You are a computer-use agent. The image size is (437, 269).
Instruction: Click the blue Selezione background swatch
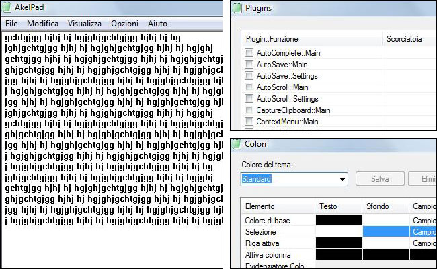pos(385,231)
